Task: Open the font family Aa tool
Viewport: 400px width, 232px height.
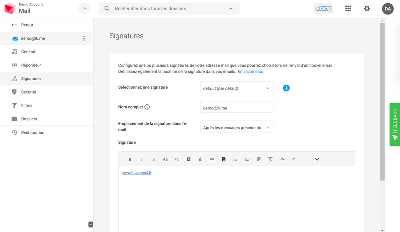Action: [x=165, y=159]
